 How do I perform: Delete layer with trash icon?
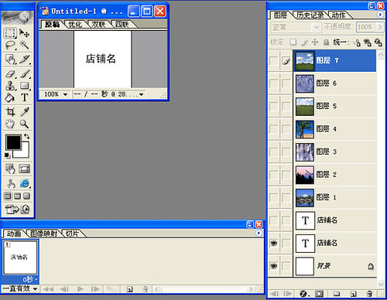tap(369, 294)
